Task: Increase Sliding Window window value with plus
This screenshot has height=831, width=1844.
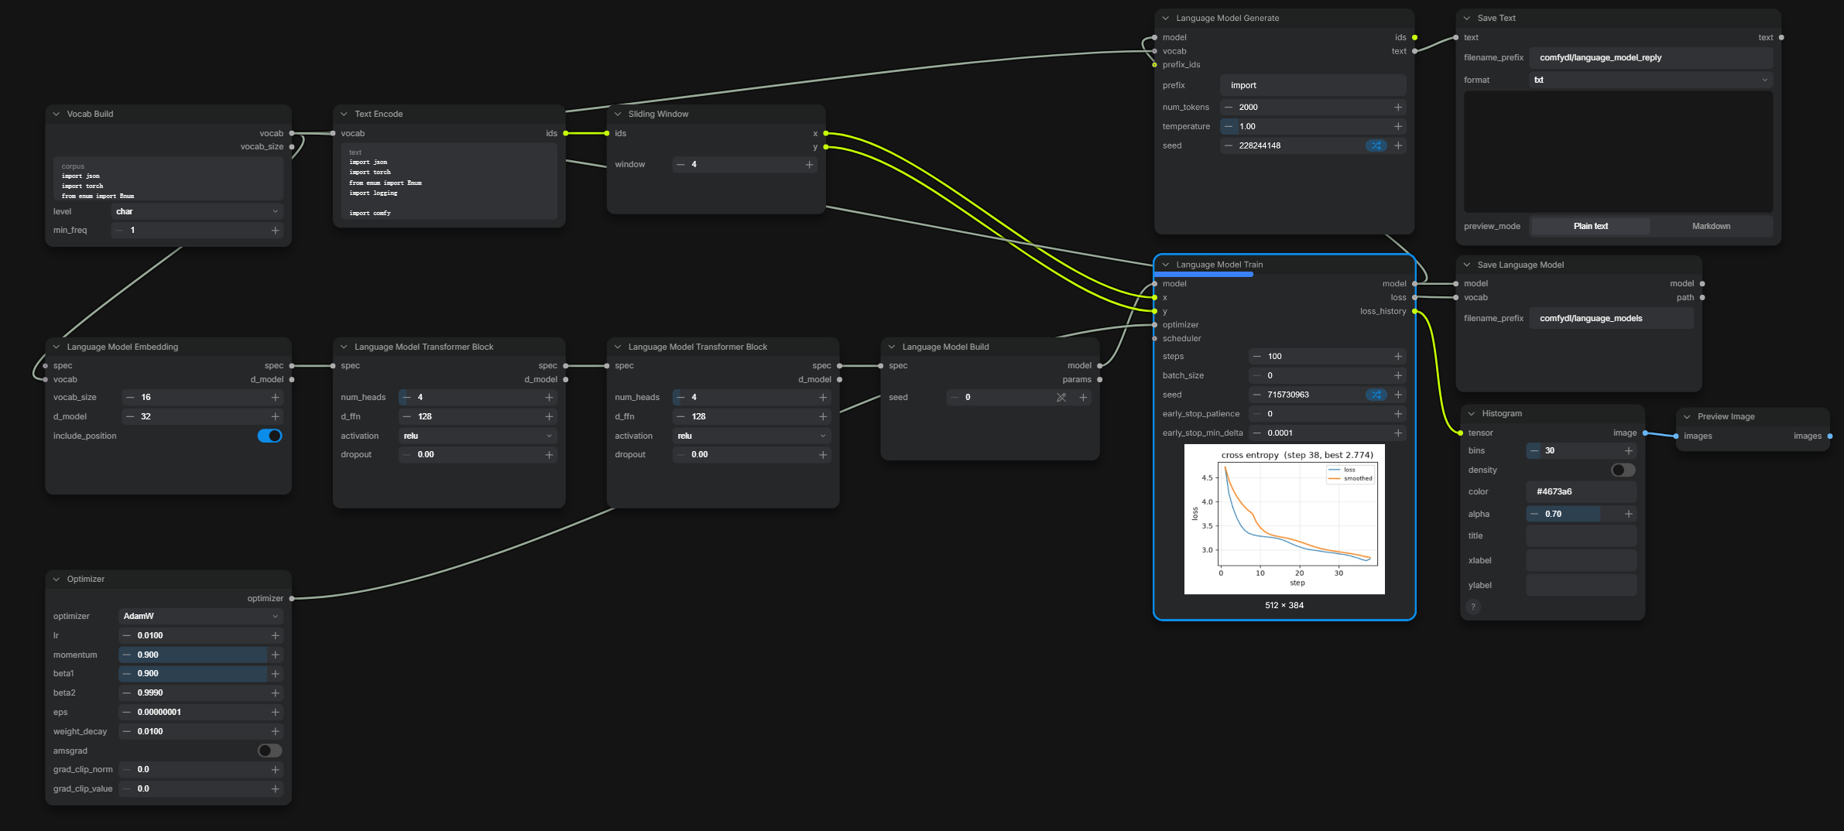Action: (809, 164)
